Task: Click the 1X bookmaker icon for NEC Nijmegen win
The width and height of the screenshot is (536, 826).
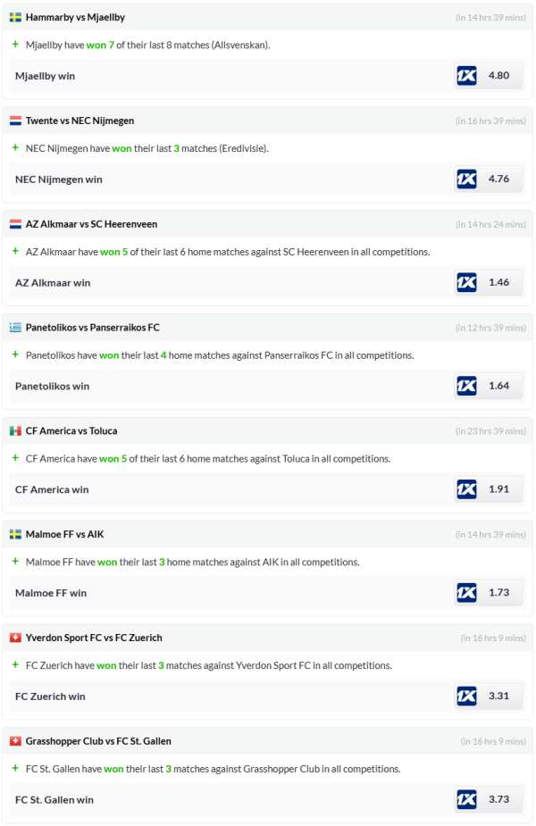Action: 466,179
